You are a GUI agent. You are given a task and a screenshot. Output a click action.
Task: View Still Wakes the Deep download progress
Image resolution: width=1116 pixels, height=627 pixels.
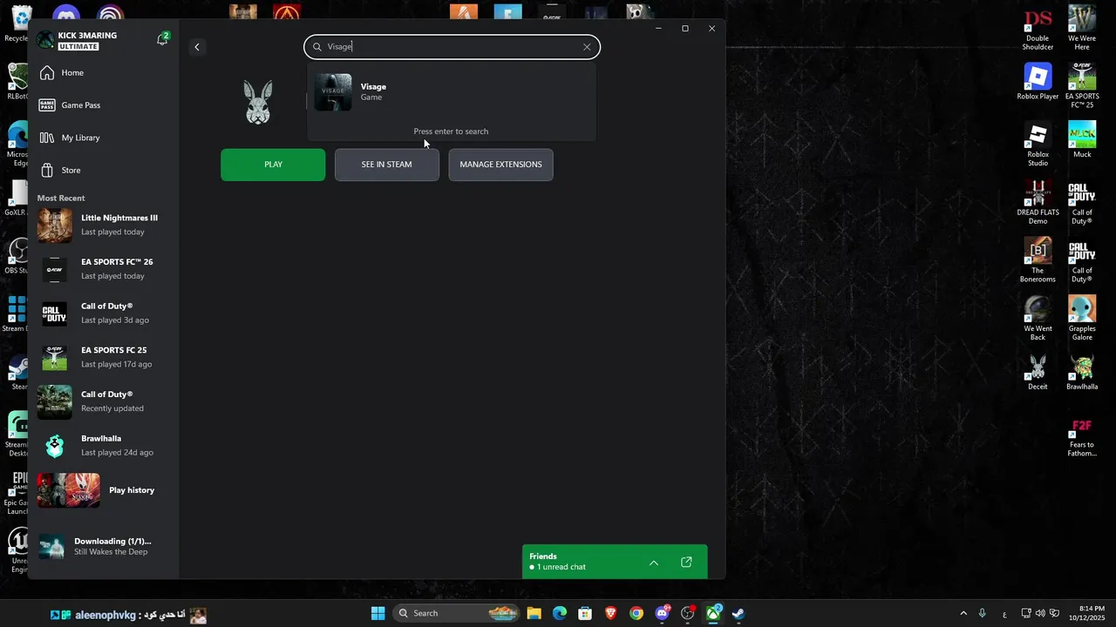click(x=103, y=546)
